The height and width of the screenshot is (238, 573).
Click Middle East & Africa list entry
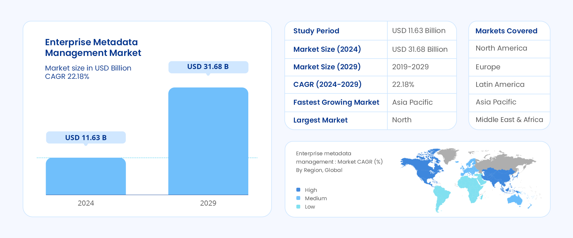(x=509, y=120)
